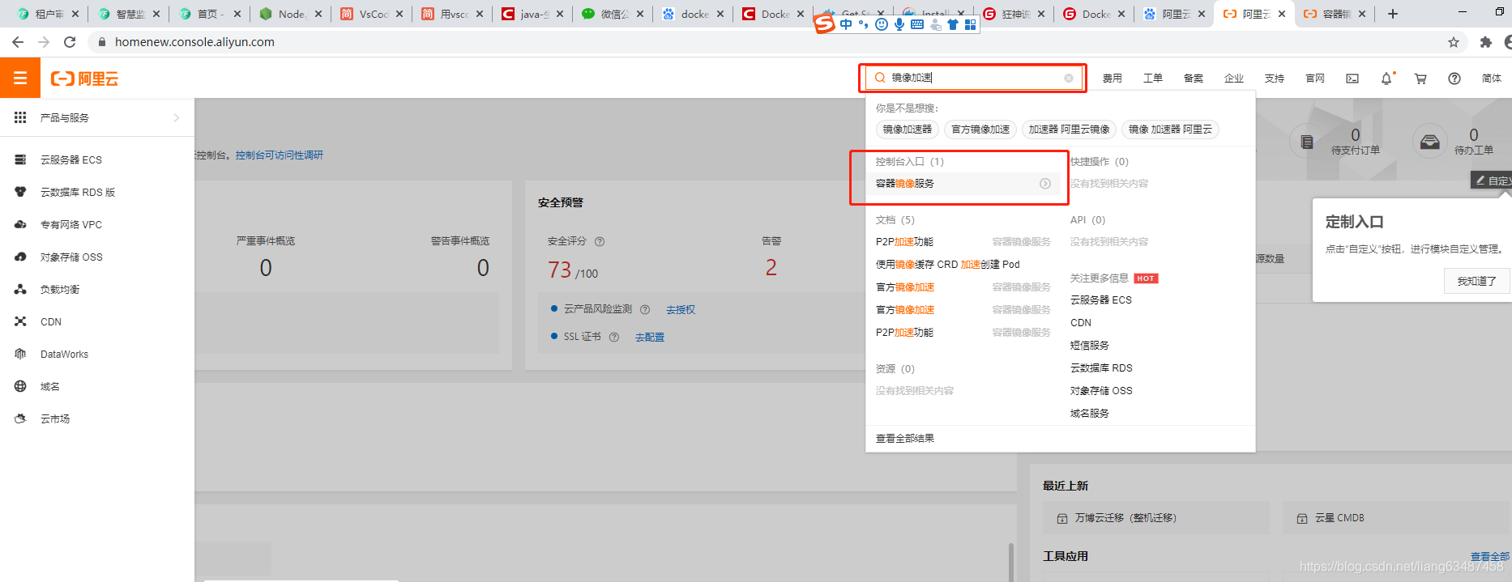Open the 控制台可访问性调研 link

click(x=280, y=155)
